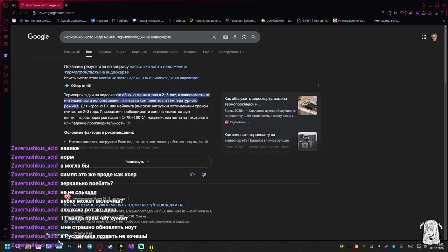Select Короткие видео tab
The image size is (448, 252).
(166, 52)
